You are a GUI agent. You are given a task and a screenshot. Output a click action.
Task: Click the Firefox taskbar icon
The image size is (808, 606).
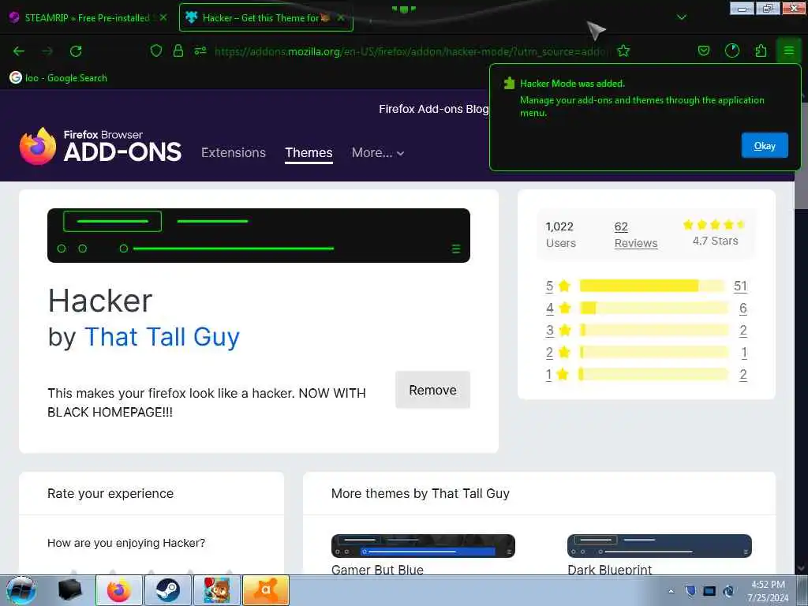[119, 590]
